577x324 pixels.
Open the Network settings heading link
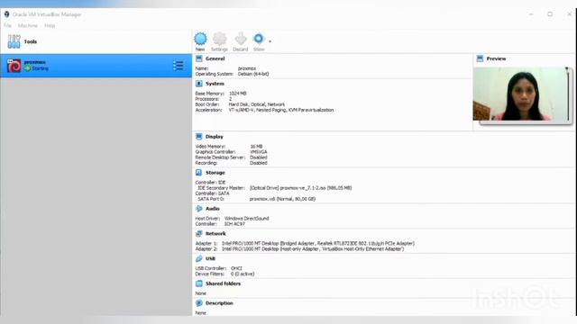point(215,233)
